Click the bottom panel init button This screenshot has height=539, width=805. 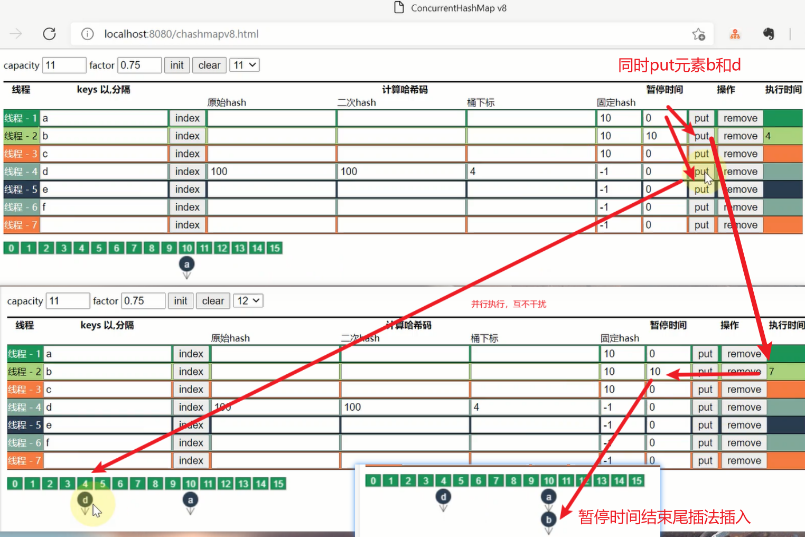[x=181, y=301]
